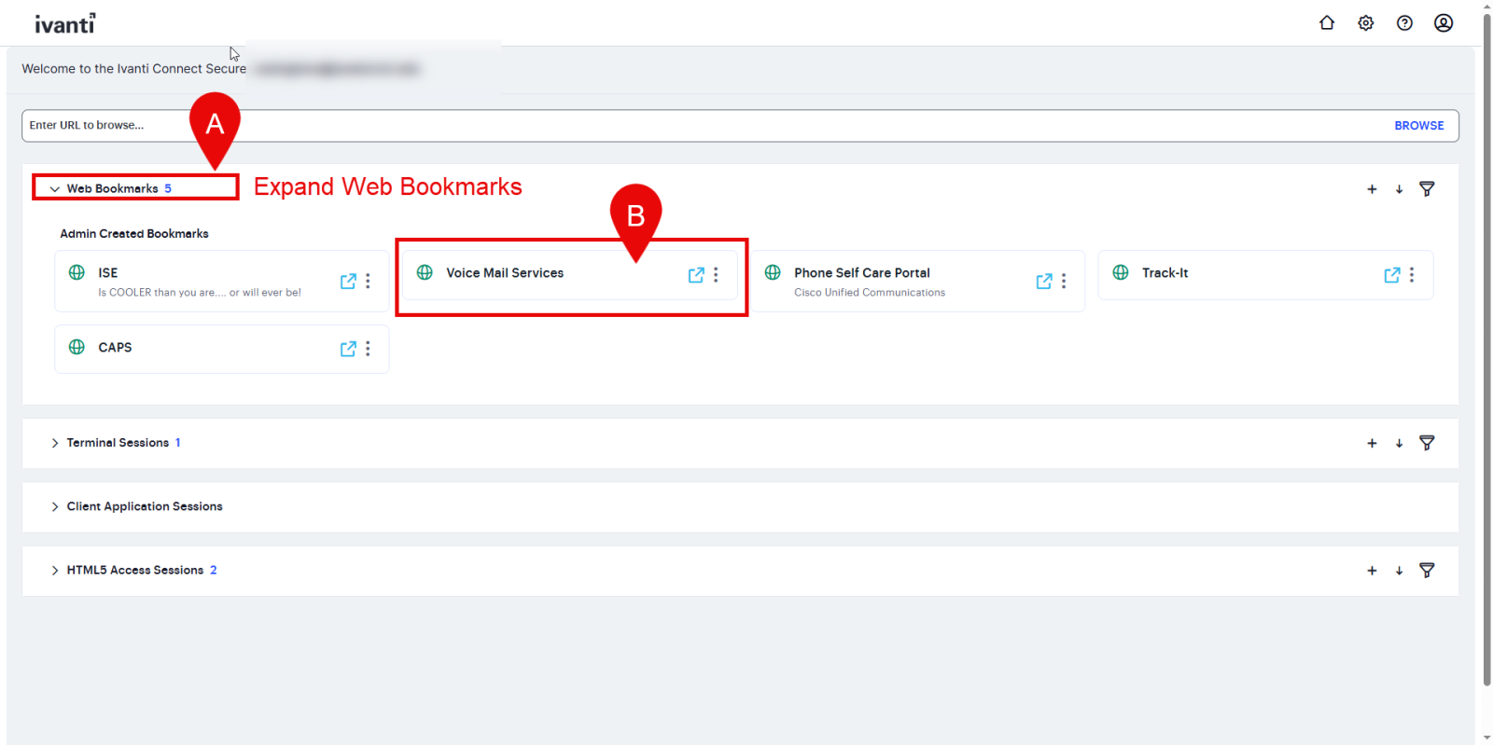Screen dimensions: 1493x745
Task: Launch CAPS bookmark external link icon
Action: (348, 349)
